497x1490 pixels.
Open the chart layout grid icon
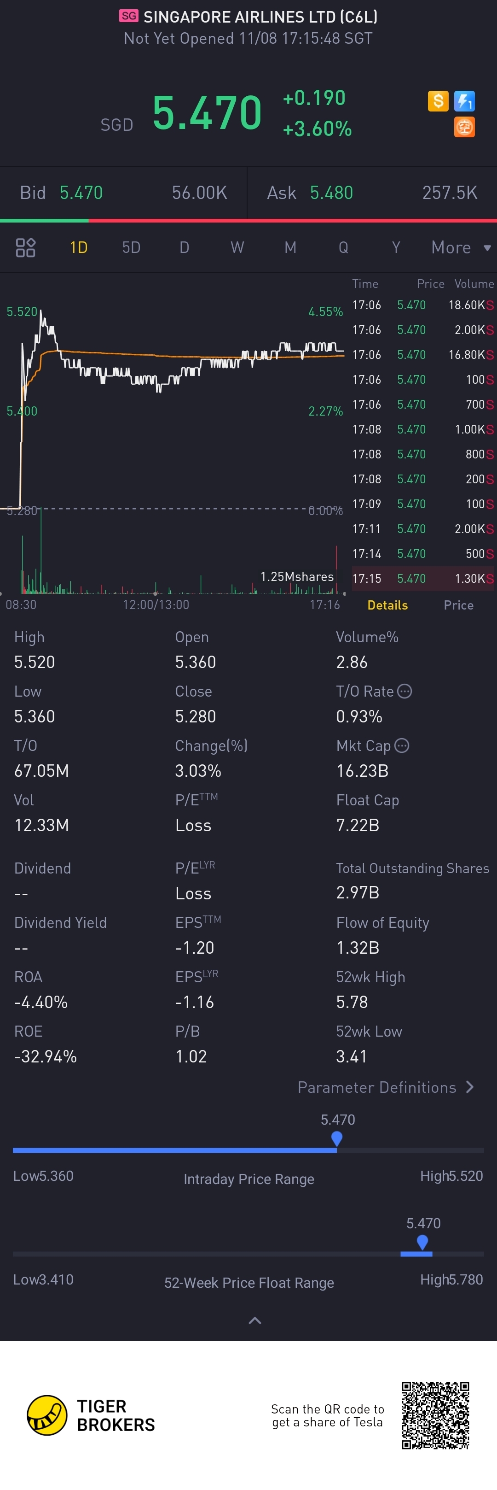(25, 247)
